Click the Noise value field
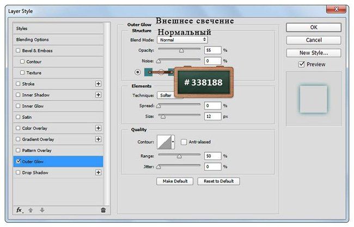Viewport: 354px width, 227px height. 212,61
